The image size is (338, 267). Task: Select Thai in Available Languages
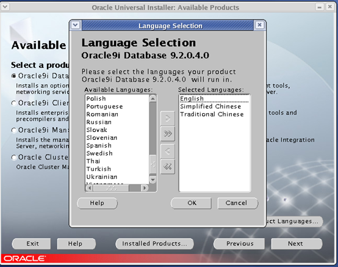(117, 161)
